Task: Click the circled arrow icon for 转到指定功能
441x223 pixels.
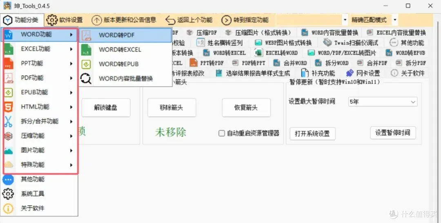Action: (226, 20)
